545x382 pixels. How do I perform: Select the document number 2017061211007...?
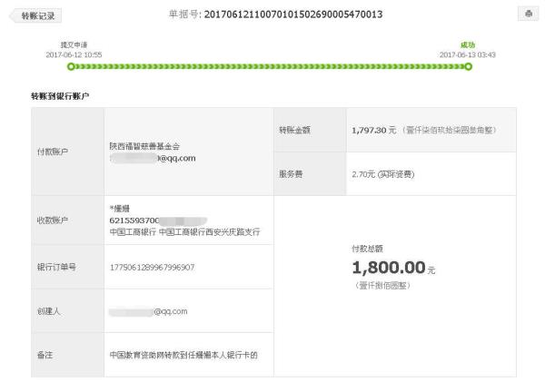tap(293, 15)
